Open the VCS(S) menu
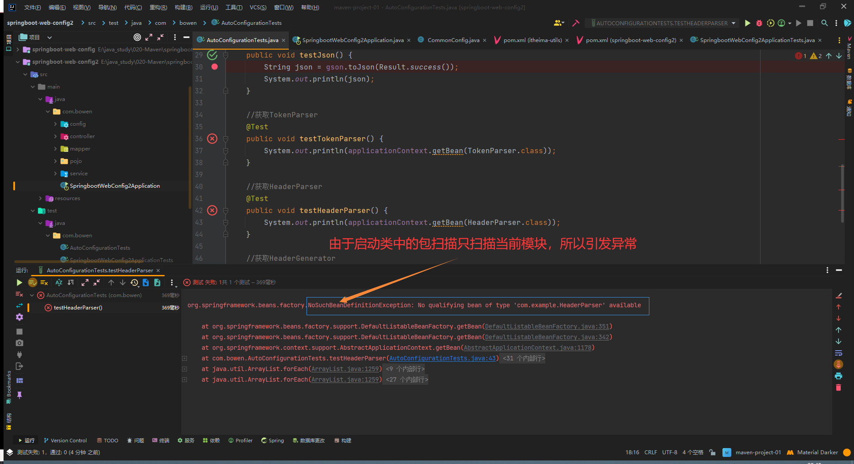 pyautogui.click(x=258, y=8)
